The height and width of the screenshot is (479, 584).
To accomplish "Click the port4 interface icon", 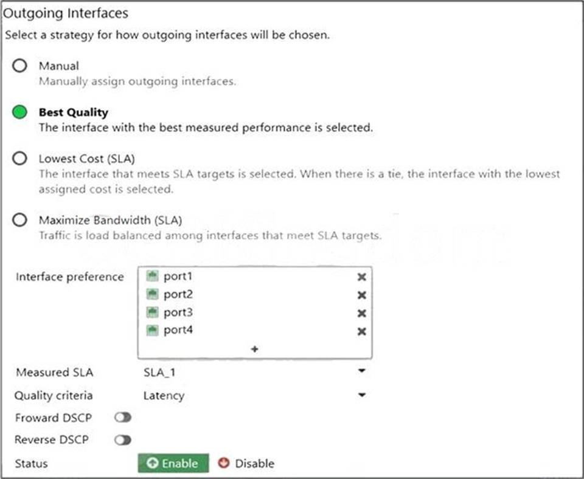I will coord(153,330).
